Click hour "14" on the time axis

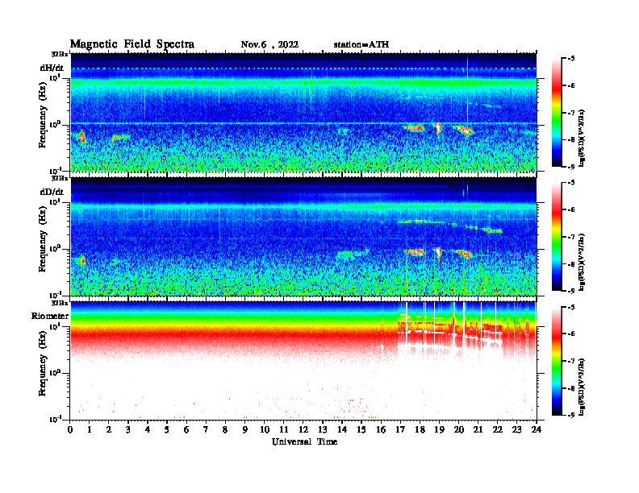point(342,429)
